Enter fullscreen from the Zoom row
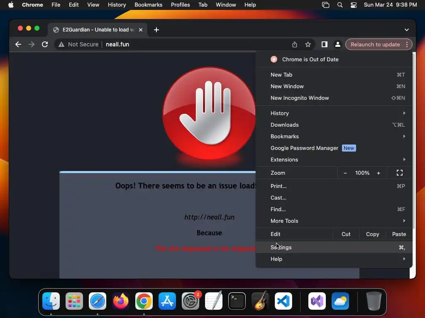 tap(400, 173)
